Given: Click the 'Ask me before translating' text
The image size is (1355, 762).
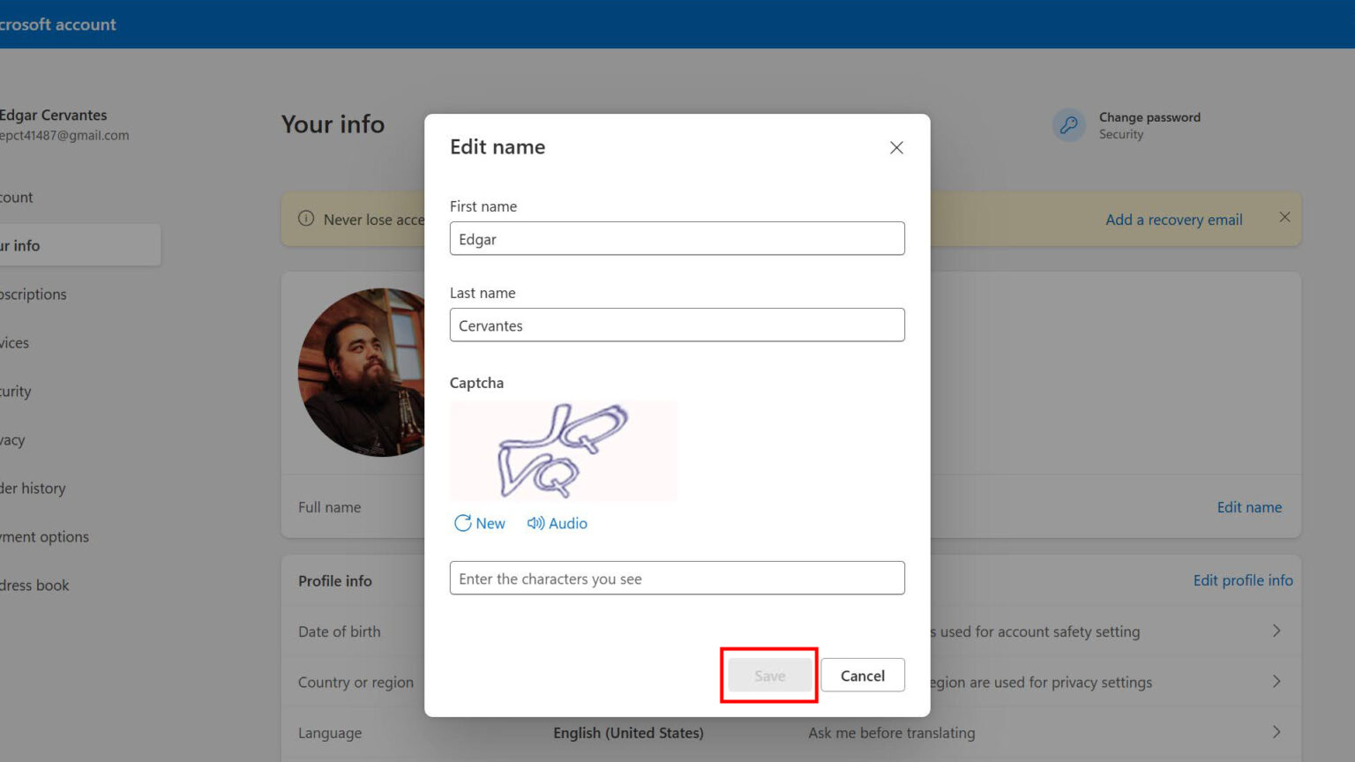Looking at the screenshot, I should point(891,733).
